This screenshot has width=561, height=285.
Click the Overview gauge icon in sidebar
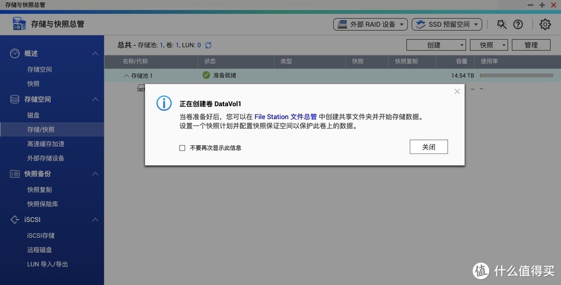tap(15, 54)
